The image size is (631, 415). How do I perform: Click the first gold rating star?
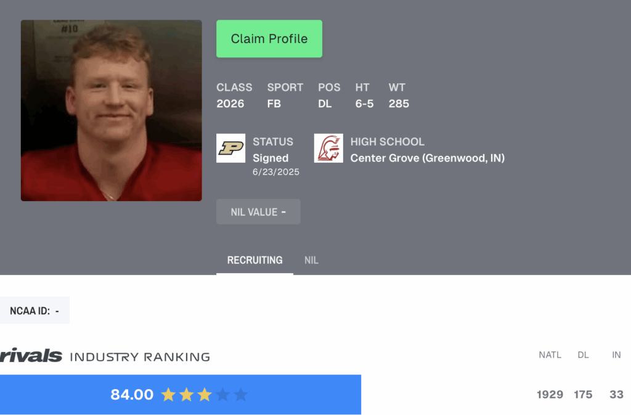pos(168,395)
